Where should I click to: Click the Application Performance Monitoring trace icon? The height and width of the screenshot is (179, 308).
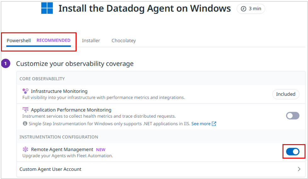(26, 110)
